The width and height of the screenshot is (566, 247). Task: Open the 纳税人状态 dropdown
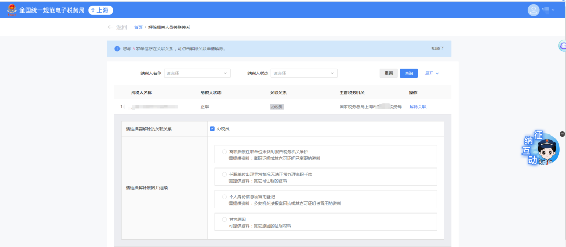[x=303, y=73]
